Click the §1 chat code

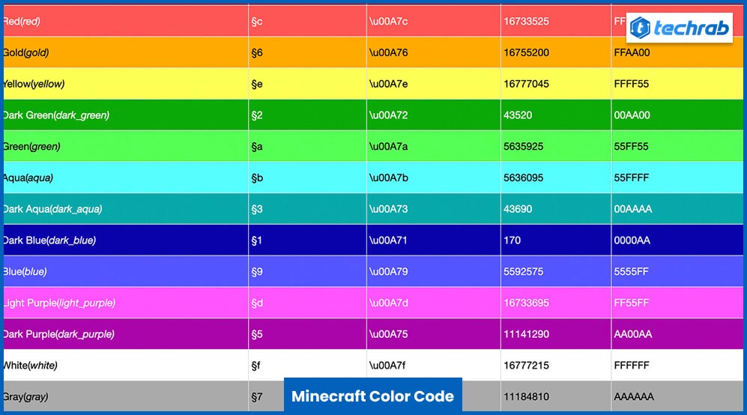coord(256,240)
